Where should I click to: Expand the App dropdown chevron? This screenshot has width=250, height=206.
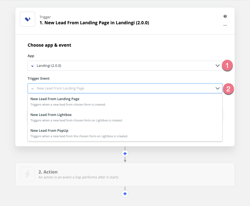point(218,65)
